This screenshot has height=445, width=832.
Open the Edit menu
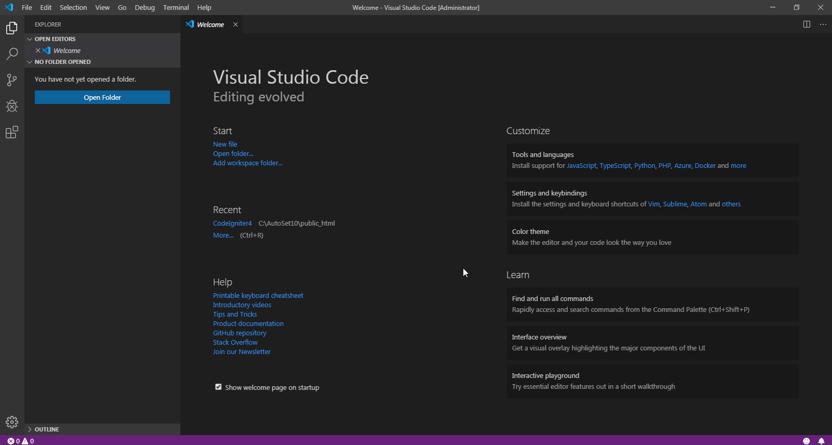(x=46, y=7)
